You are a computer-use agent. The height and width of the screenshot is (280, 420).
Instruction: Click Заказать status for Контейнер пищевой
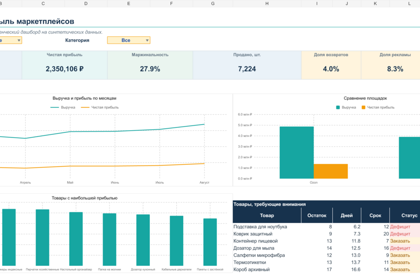pyautogui.click(x=400, y=241)
